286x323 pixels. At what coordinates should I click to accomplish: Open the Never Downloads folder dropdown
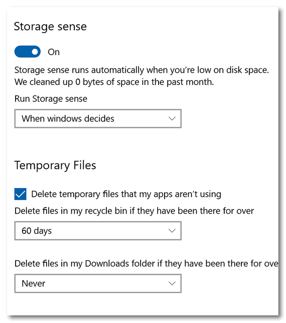click(98, 283)
